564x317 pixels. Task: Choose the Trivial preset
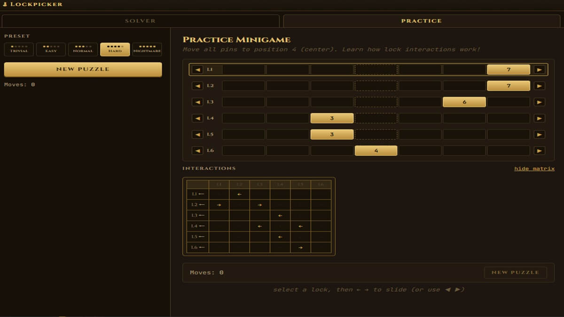[x=19, y=49]
